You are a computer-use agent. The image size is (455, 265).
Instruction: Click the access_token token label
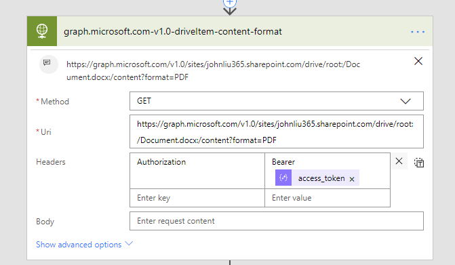(321, 178)
